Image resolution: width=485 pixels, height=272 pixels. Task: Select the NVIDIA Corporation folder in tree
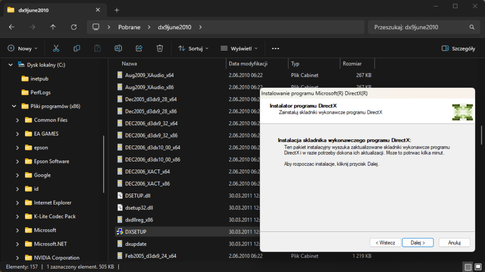click(x=56, y=258)
